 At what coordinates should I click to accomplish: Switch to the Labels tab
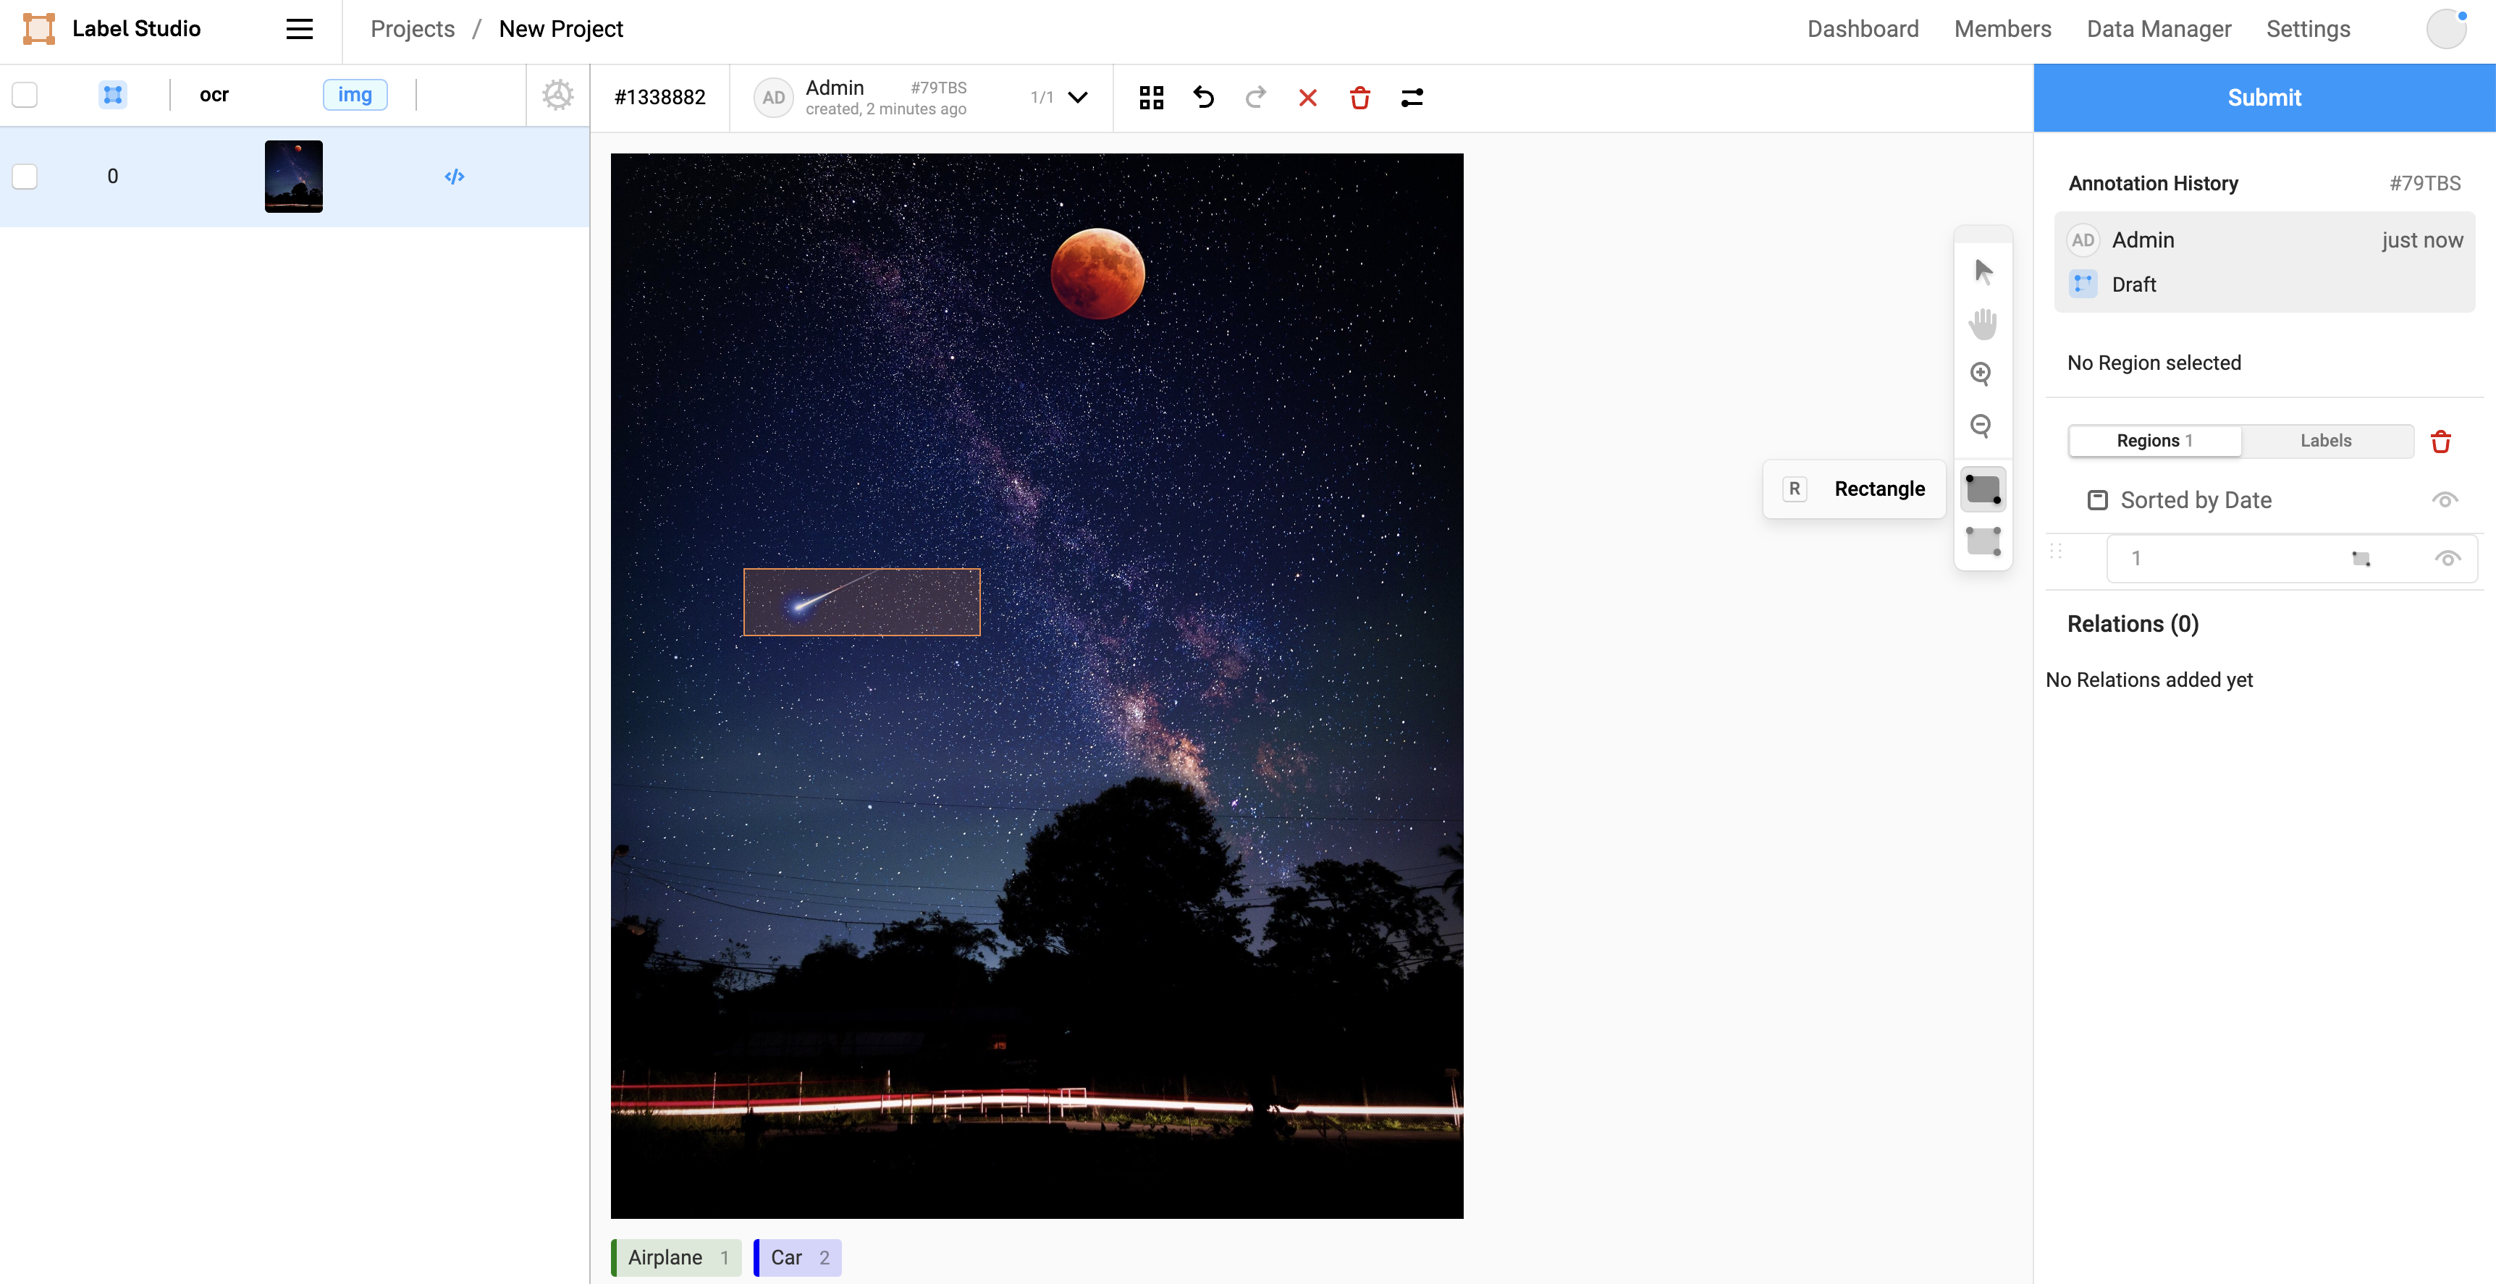[2324, 441]
